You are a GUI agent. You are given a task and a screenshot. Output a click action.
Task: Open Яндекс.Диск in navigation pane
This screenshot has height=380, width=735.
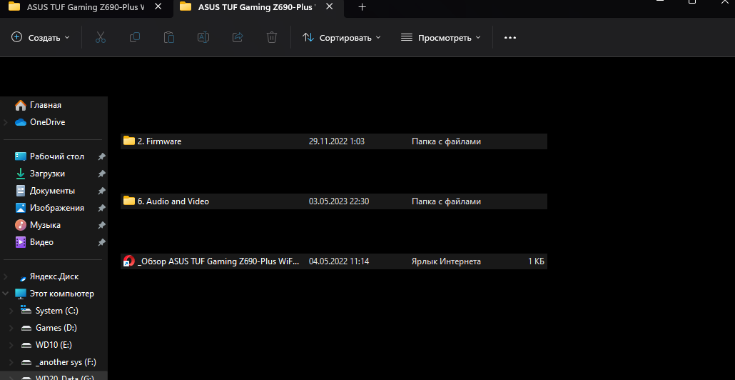pos(54,276)
